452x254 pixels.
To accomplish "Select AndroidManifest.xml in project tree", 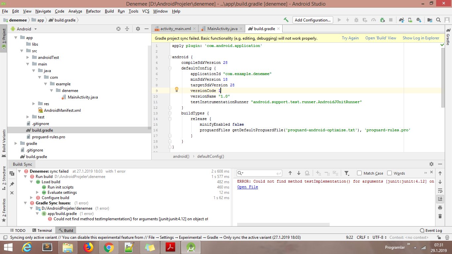I will point(62,110).
